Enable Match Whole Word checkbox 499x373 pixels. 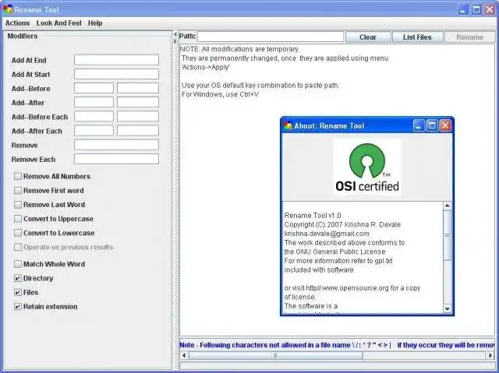click(18, 264)
